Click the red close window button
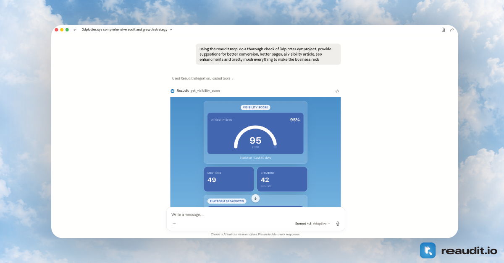This screenshot has width=504, height=263. pos(57,30)
